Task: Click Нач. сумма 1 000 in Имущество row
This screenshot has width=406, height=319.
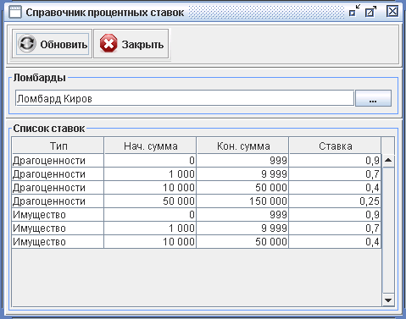Action: pyautogui.click(x=150, y=228)
